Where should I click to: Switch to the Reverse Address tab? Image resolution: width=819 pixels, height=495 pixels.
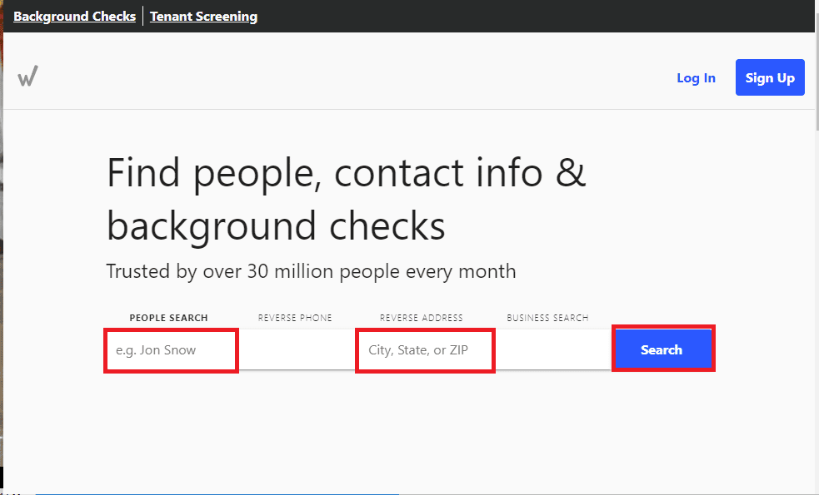[x=422, y=318]
